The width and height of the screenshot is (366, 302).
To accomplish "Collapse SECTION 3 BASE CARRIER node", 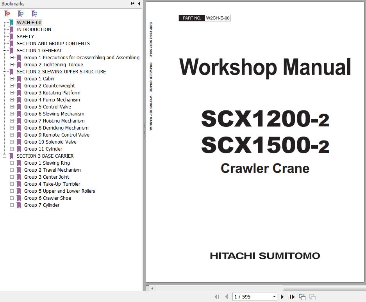I will [4, 156].
